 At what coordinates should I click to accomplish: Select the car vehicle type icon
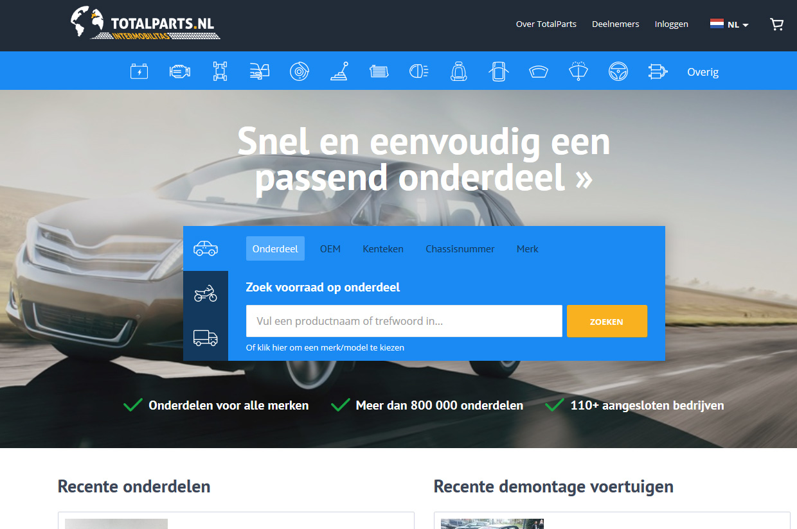[206, 248]
